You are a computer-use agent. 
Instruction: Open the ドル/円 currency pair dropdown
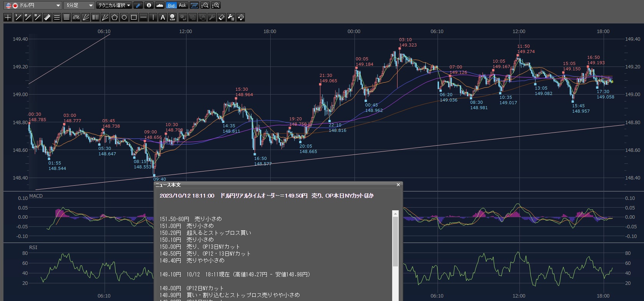tap(32, 5)
